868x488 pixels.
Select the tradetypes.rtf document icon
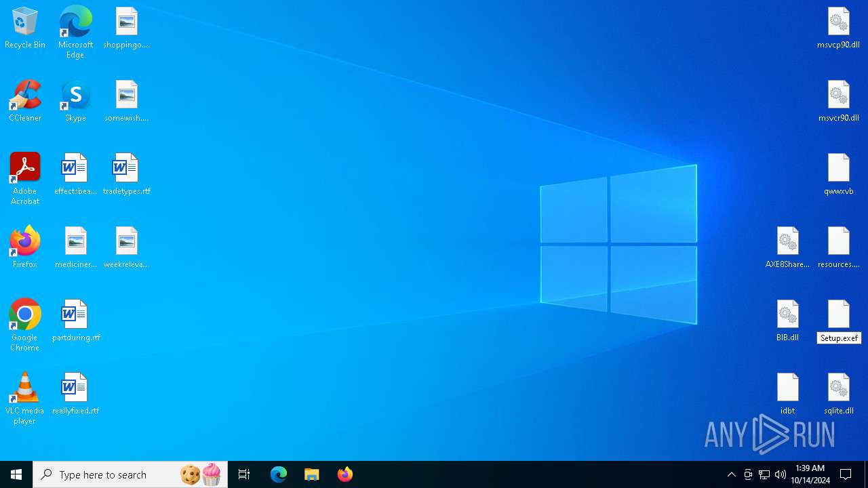126,175
